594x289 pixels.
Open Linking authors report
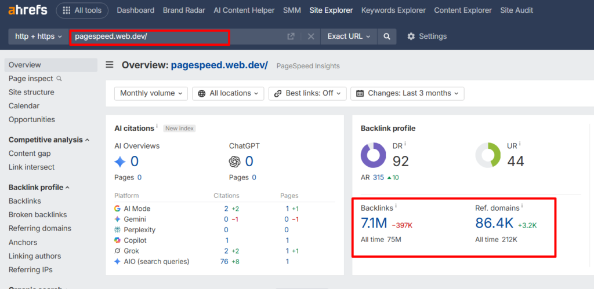tap(35, 256)
